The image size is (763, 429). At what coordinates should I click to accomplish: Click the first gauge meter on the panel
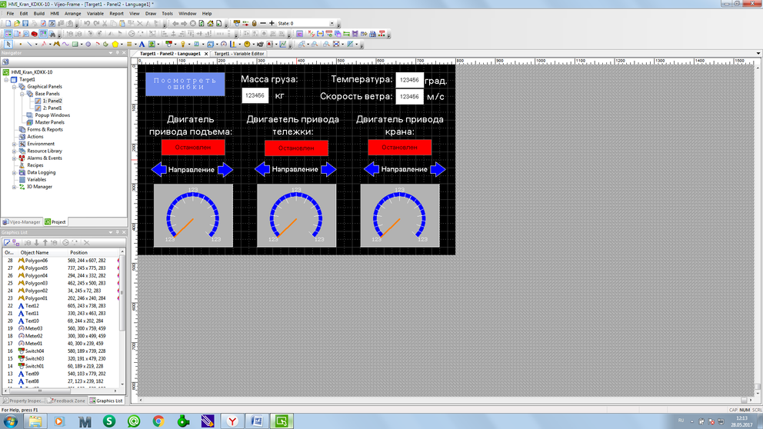click(x=193, y=215)
